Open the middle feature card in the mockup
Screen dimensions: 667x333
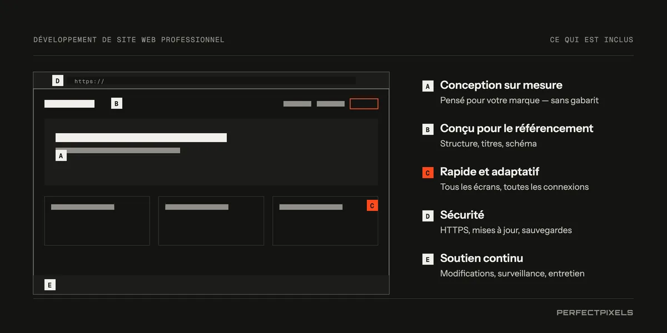[x=211, y=221]
